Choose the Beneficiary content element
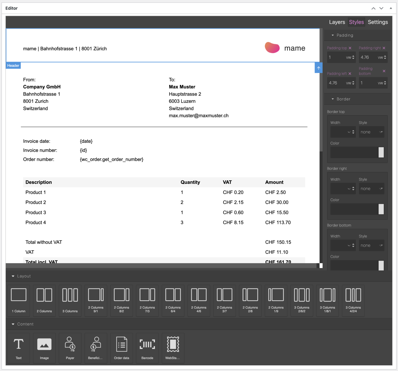The width and height of the screenshot is (398, 371). [96, 348]
